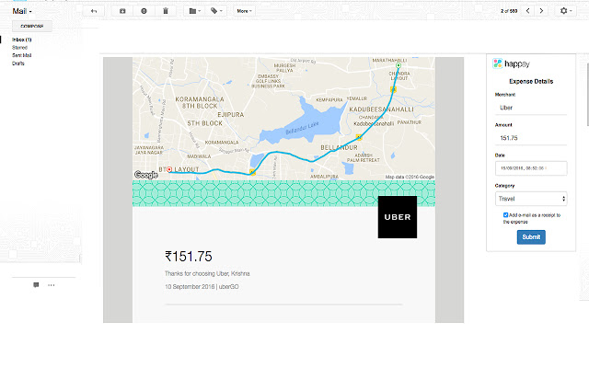Click 'Thanks for choosing Uber, Krishna' text
Screen dimensions: 589x368
pyautogui.click(x=207, y=273)
